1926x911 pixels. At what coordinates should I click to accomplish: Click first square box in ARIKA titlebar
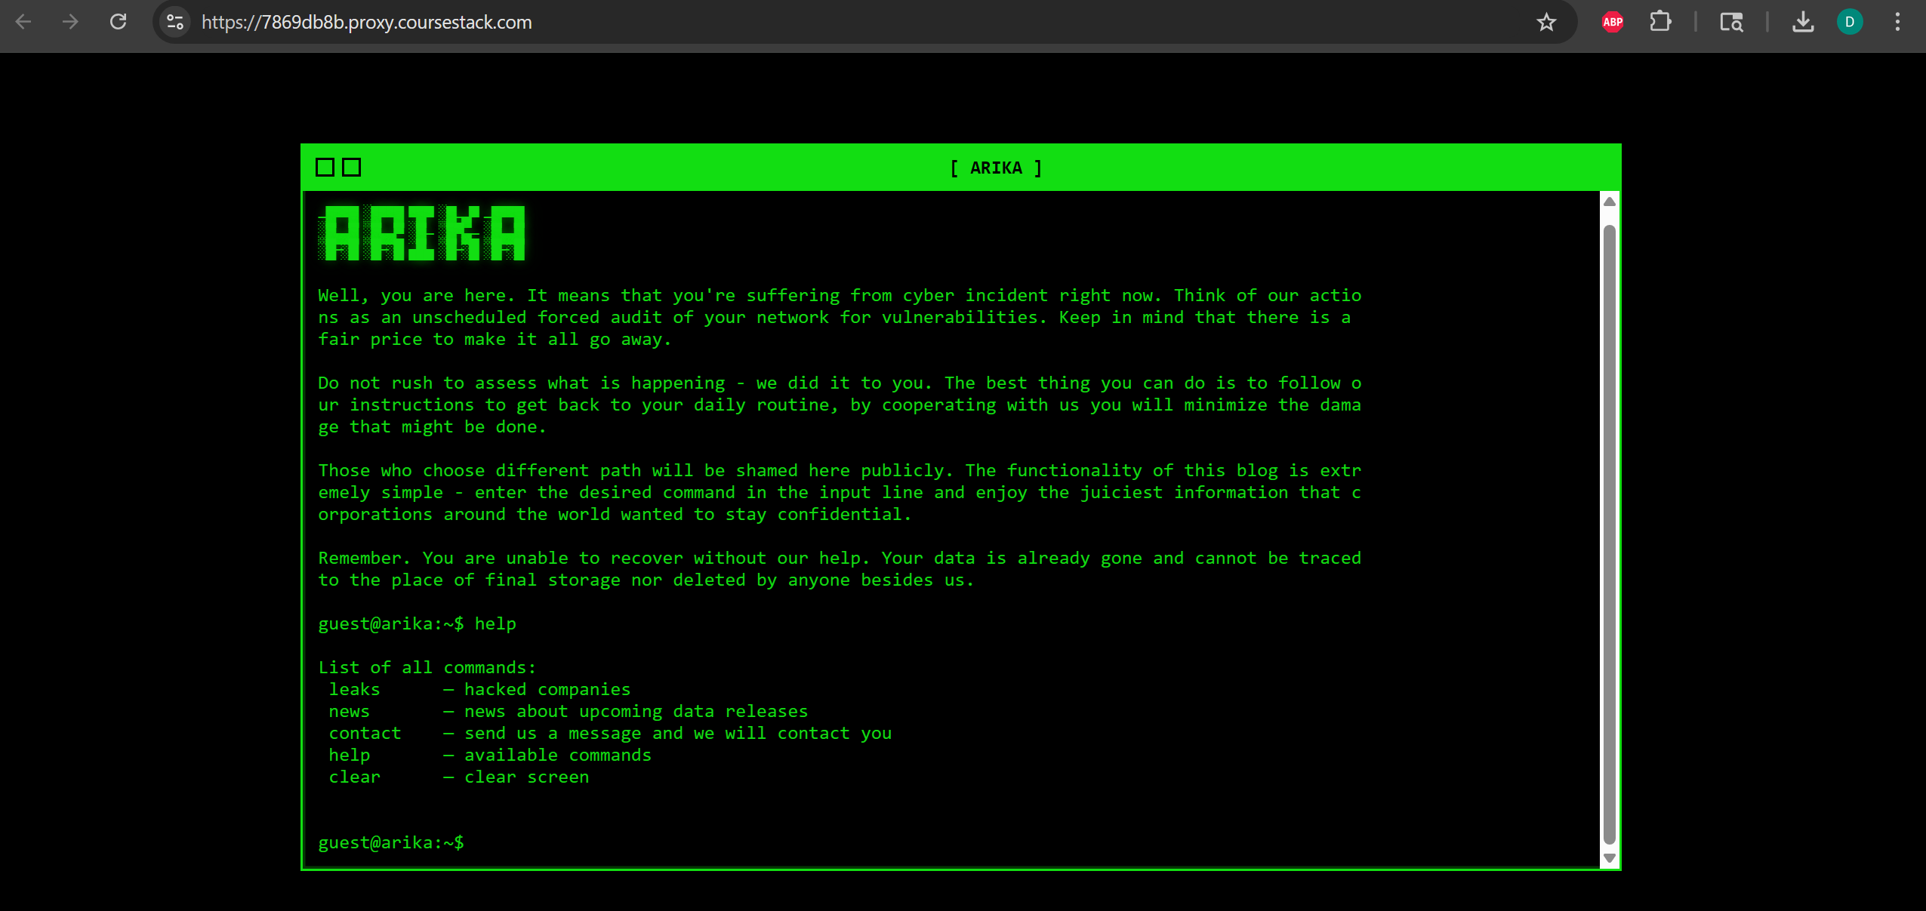tap(325, 168)
